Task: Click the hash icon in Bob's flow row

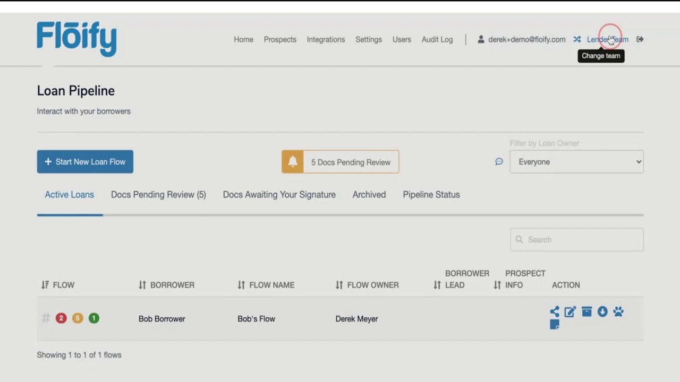Action: (46, 318)
